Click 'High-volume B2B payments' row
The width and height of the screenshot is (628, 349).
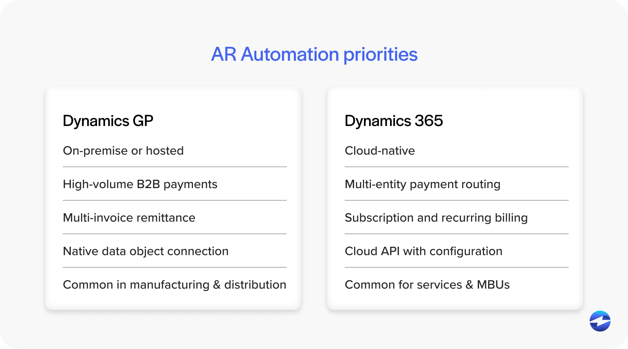point(175,184)
